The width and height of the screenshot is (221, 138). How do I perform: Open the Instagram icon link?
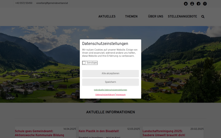pyautogui.click(x=205, y=4)
